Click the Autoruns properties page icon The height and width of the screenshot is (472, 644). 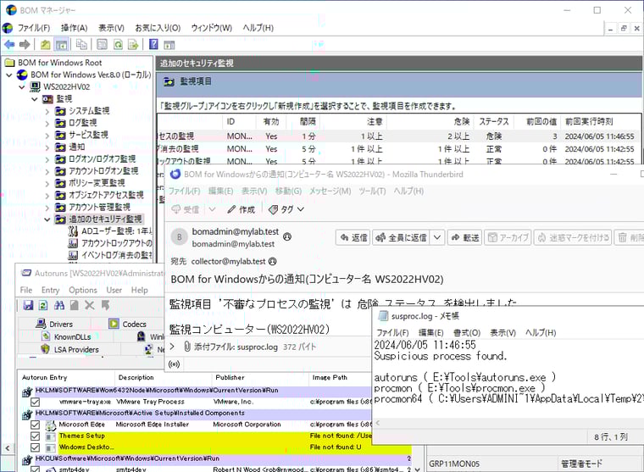75,305
